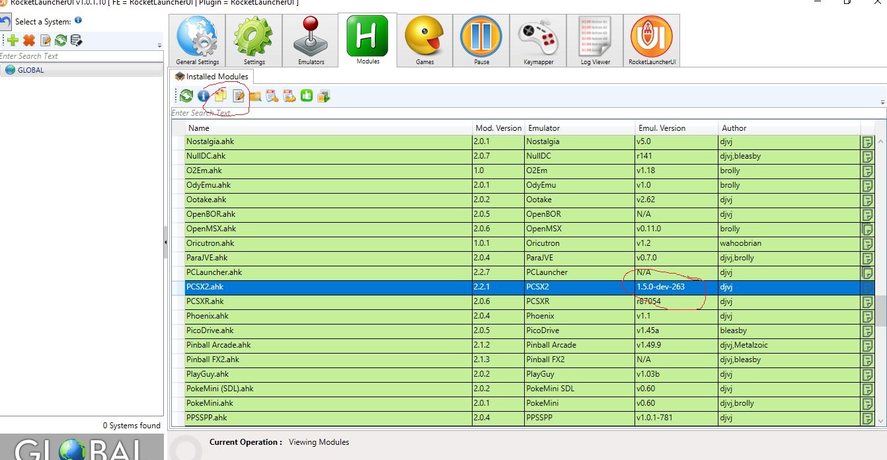The width and height of the screenshot is (887, 460).
Task: Click the green thumbs-up icon
Action: [306, 96]
